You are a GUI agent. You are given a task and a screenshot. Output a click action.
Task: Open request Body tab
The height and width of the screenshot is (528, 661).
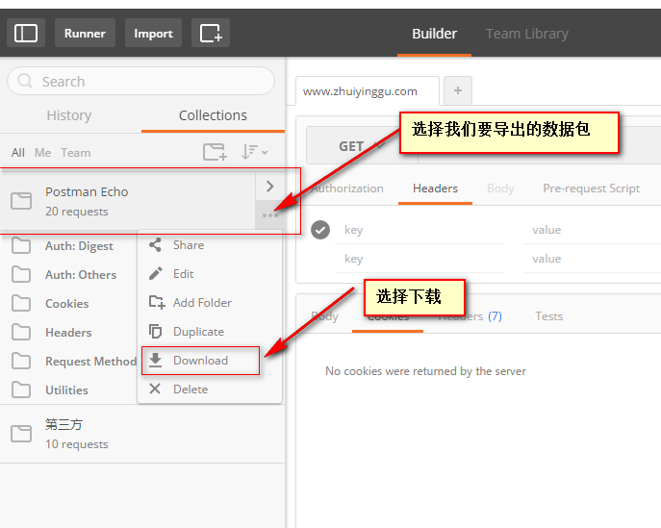tap(500, 189)
